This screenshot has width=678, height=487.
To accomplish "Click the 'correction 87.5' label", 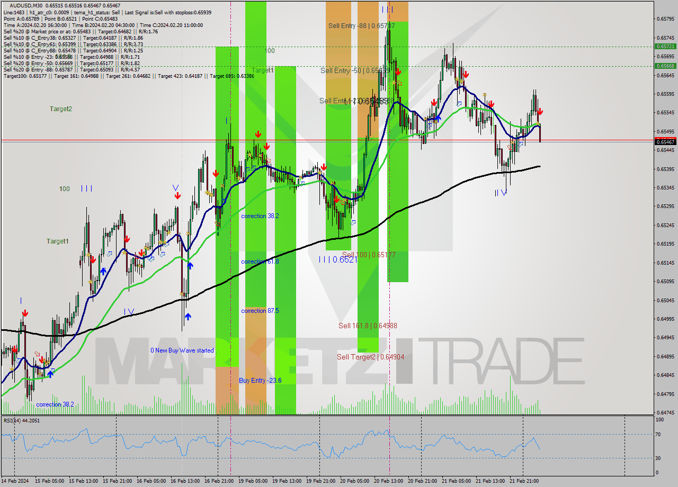I will (x=260, y=311).
